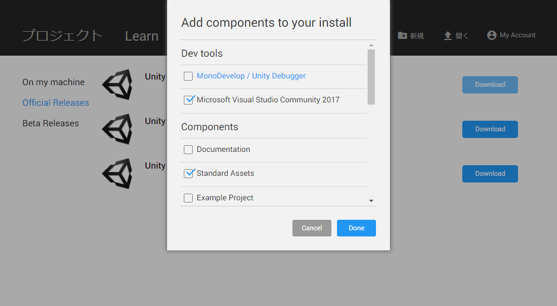
Task: Click the Cancel button
Action: point(312,228)
